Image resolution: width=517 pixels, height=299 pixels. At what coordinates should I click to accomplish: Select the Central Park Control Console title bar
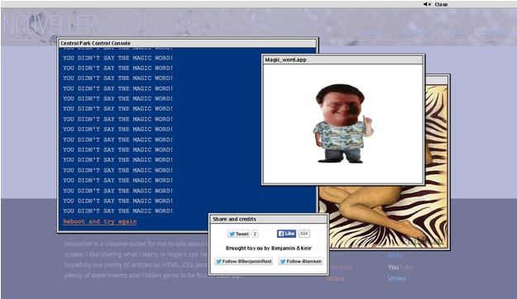pyautogui.click(x=187, y=43)
